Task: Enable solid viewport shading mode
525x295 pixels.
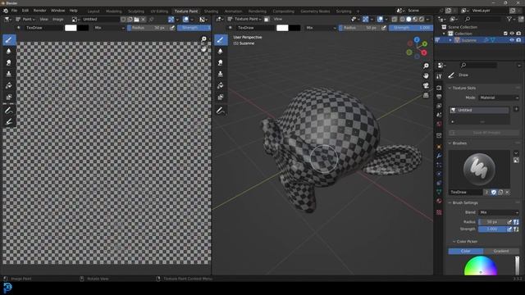Action: (x=409, y=20)
